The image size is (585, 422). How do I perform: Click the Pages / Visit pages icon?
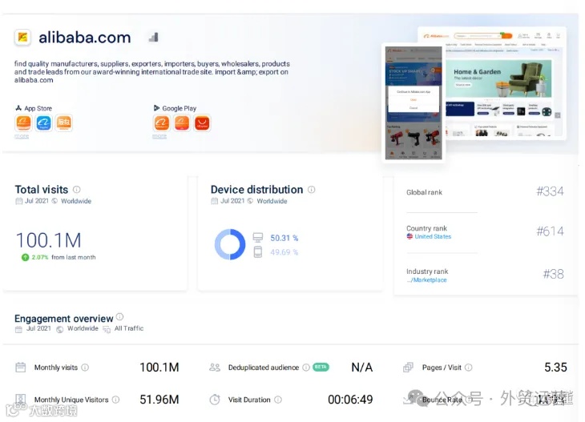coord(408,368)
